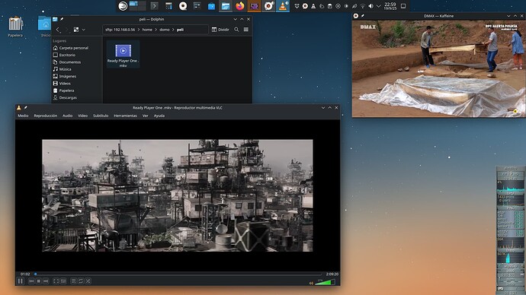Click the VLC cone icon in the VLC title bar

click(19, 108)
